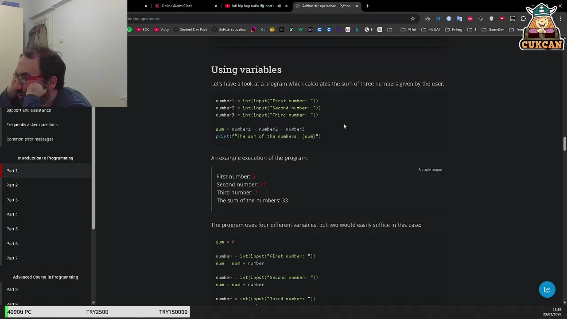Open the GitHub Education bookmark

click(x=229, y=30)
